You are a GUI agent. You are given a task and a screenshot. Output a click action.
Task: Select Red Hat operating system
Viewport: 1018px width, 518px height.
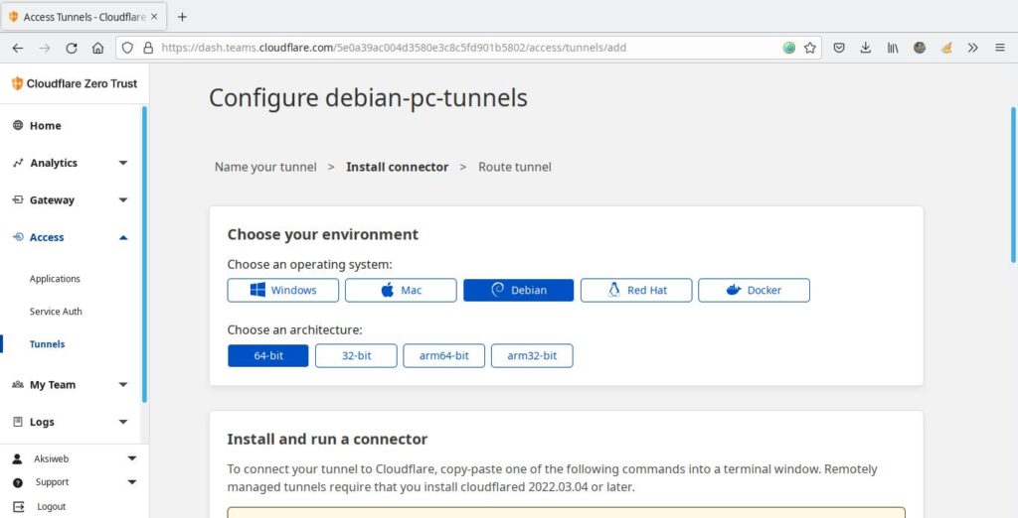(x=636, y=291)
